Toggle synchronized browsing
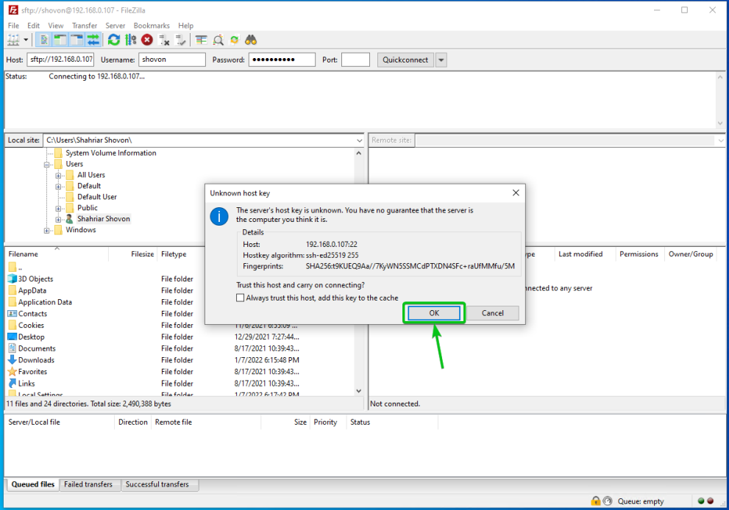The height and width of the screenshot is (510, 729). pos(235,40)
